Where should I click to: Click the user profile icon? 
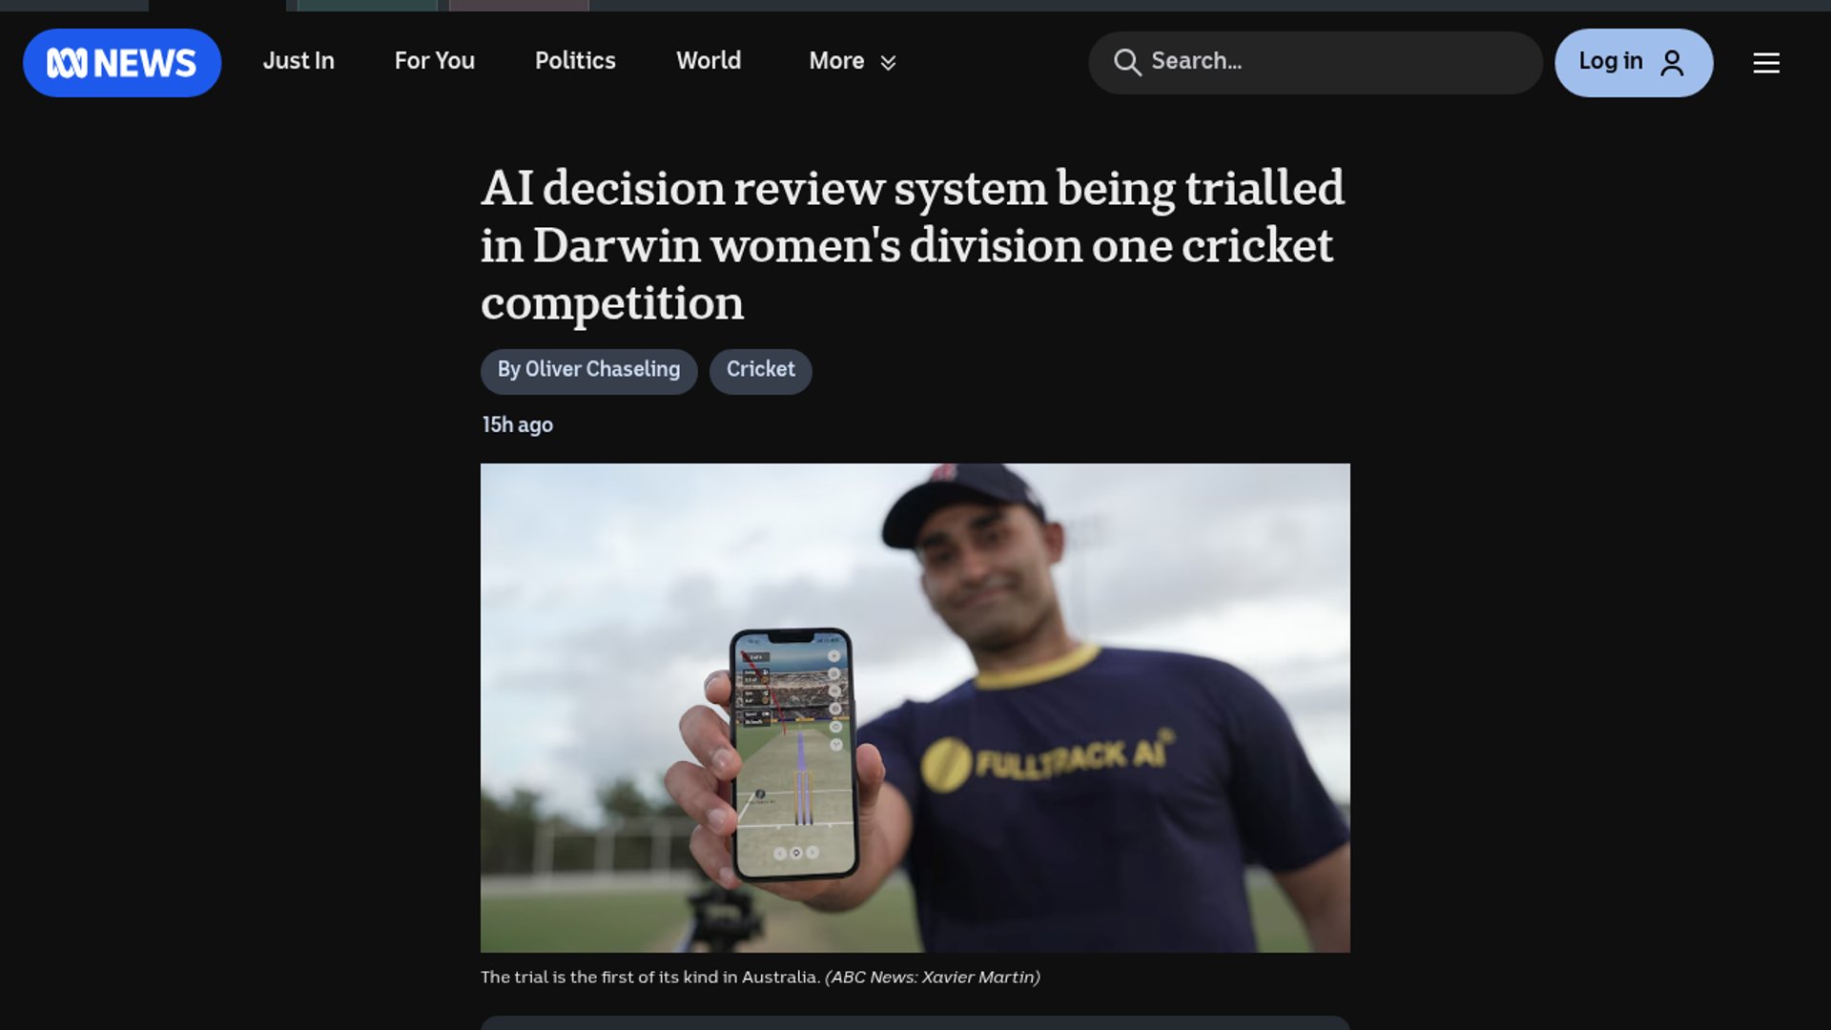click(1672, 63)
